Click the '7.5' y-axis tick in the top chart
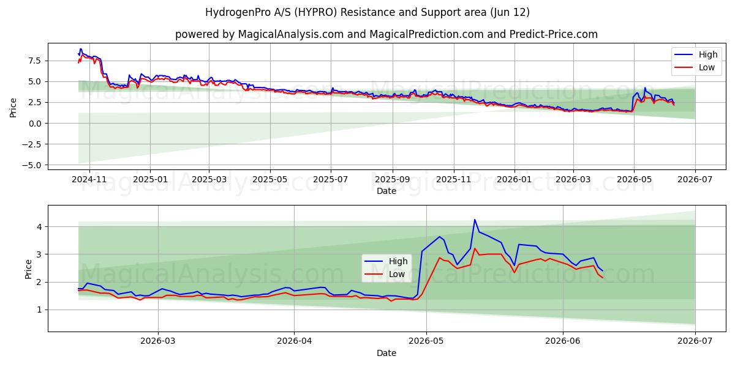This screenshot has width=735, height=367. pos(35,61)
